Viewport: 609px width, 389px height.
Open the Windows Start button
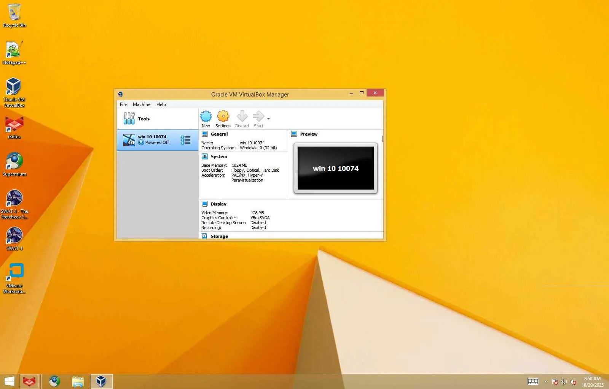coord(9,381)
